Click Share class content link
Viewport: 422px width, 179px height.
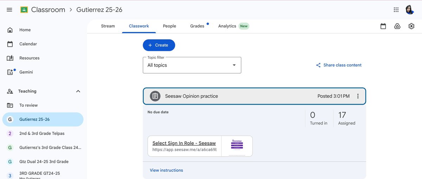click(342, 65)
